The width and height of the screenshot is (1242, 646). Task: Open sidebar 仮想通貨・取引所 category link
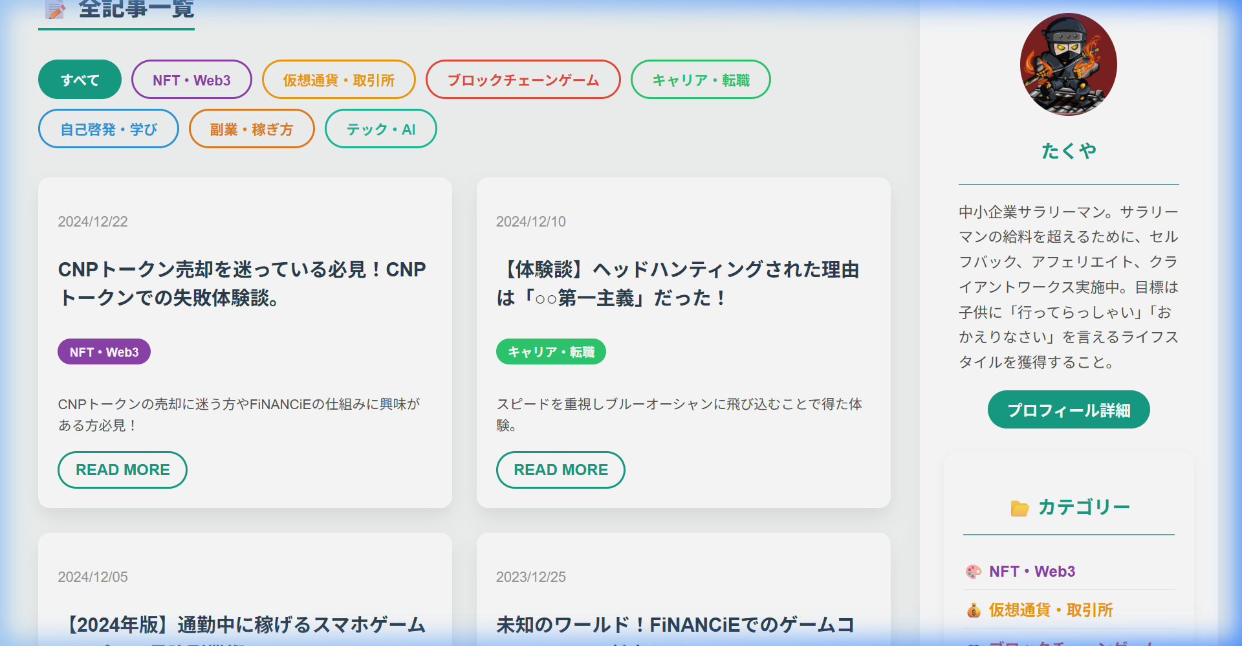(1051, 610)
